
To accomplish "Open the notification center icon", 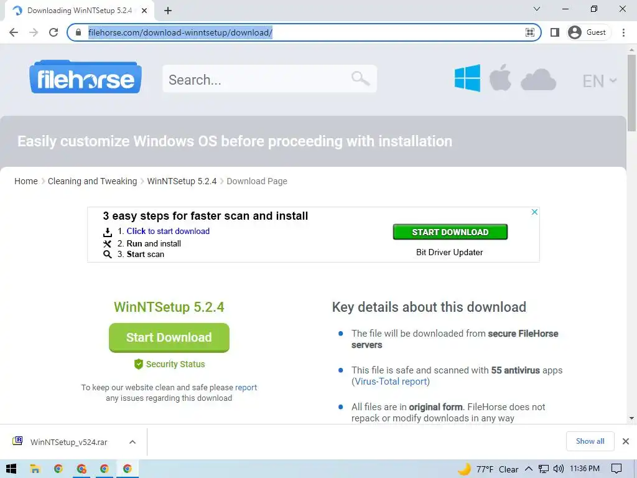I will pyautogui.click(x=616, y=469).
